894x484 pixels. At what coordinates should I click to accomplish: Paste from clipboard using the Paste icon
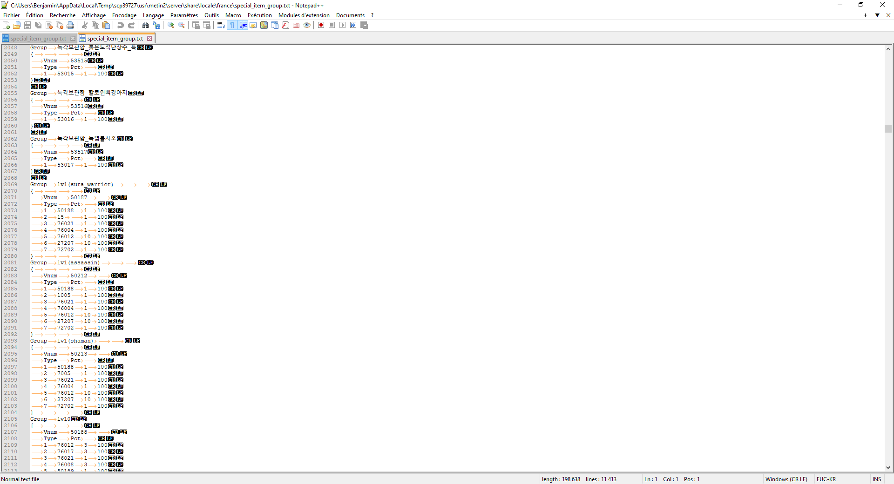point(106,25)
